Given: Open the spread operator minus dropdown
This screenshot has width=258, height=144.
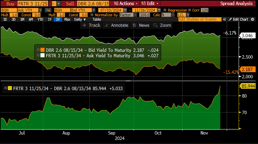Looking at the screenshot, I should tap(58, 4).
